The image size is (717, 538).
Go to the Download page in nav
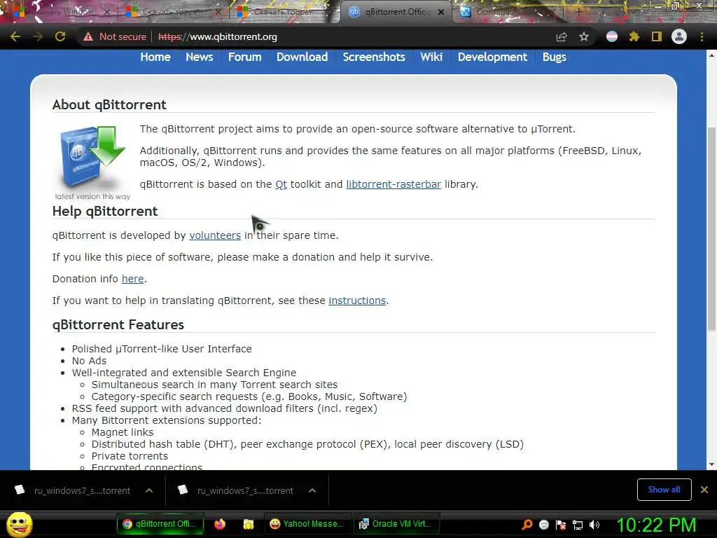coord(302,57)
